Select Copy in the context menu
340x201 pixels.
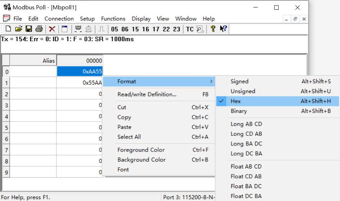pyautogui.click(x=159, y=117)
